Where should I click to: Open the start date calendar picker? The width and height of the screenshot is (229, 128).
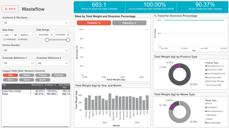pyautogui.click(x=52, y=35)
